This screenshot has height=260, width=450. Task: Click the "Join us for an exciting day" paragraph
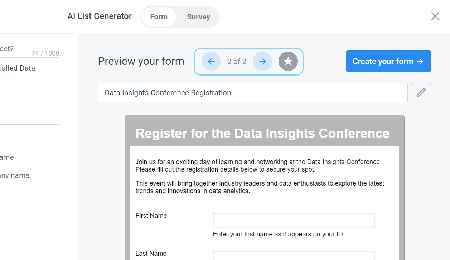(258, 165)
